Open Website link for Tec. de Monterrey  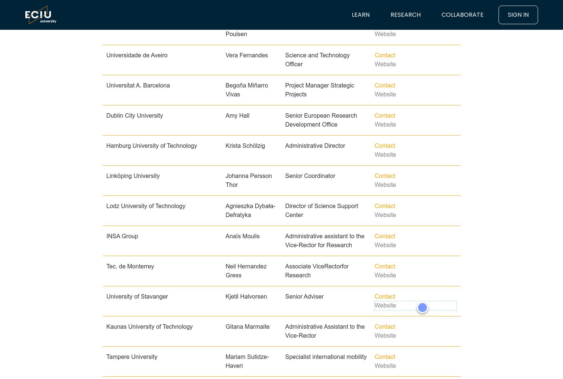tap(385, 275)
